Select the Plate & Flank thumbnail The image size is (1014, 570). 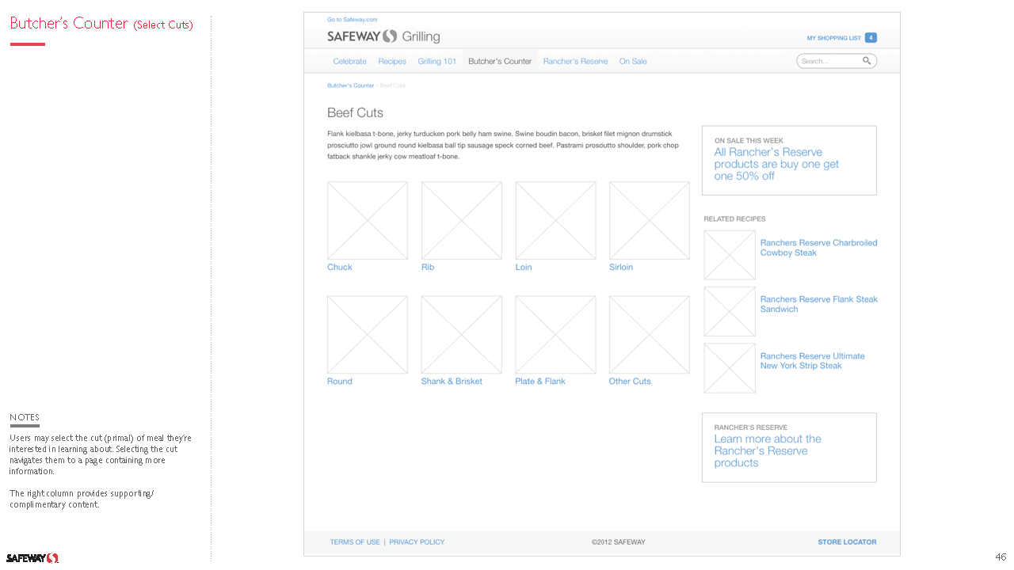(555, 335)
